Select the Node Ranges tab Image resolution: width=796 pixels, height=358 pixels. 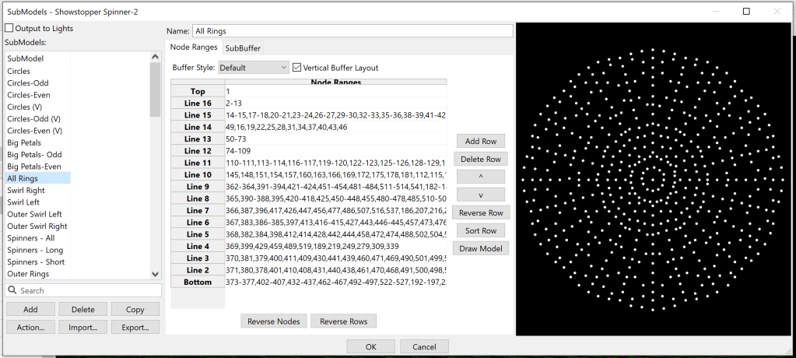pos(194,47)
